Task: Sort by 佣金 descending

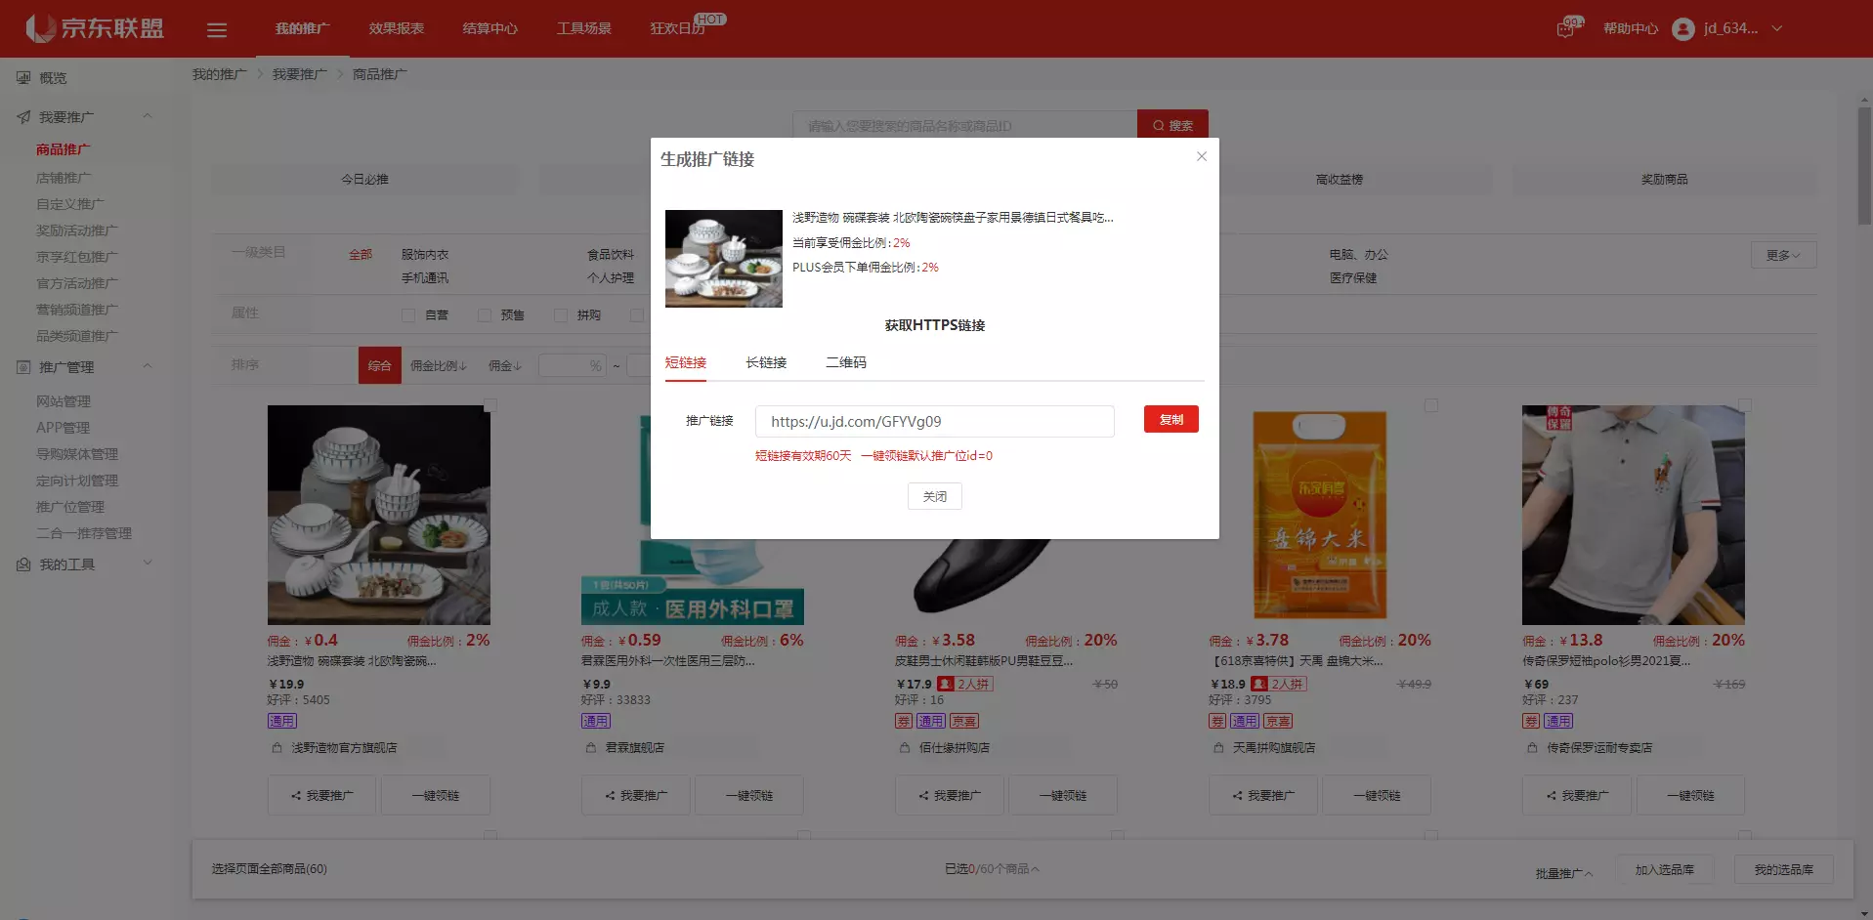Action: (x=505, y=365)
